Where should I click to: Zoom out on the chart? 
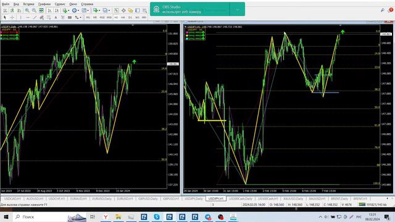[34, 10]
